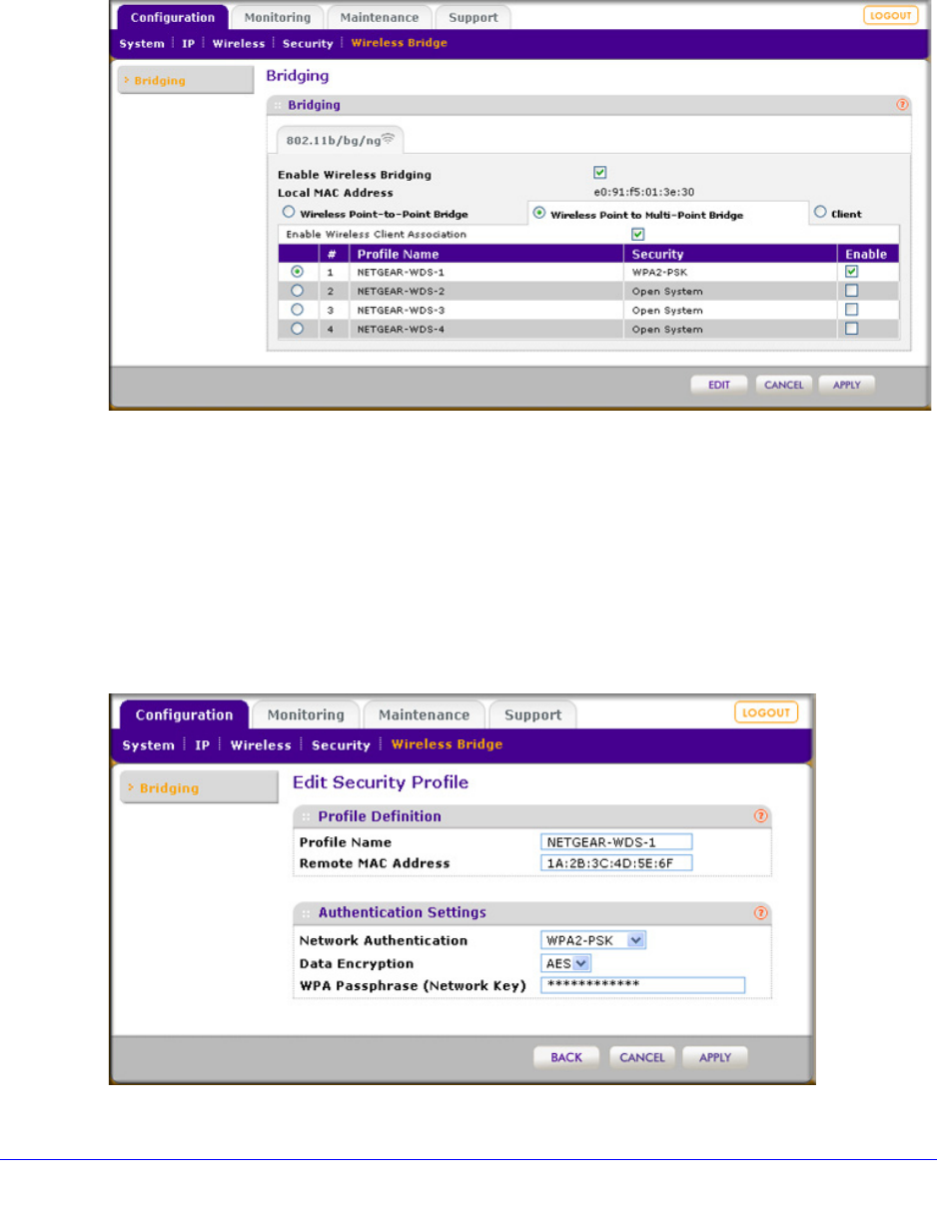Click the BACK button
Image resolution: width=938 pixels, height=1229 pixels.
[x=565, y=1057]
